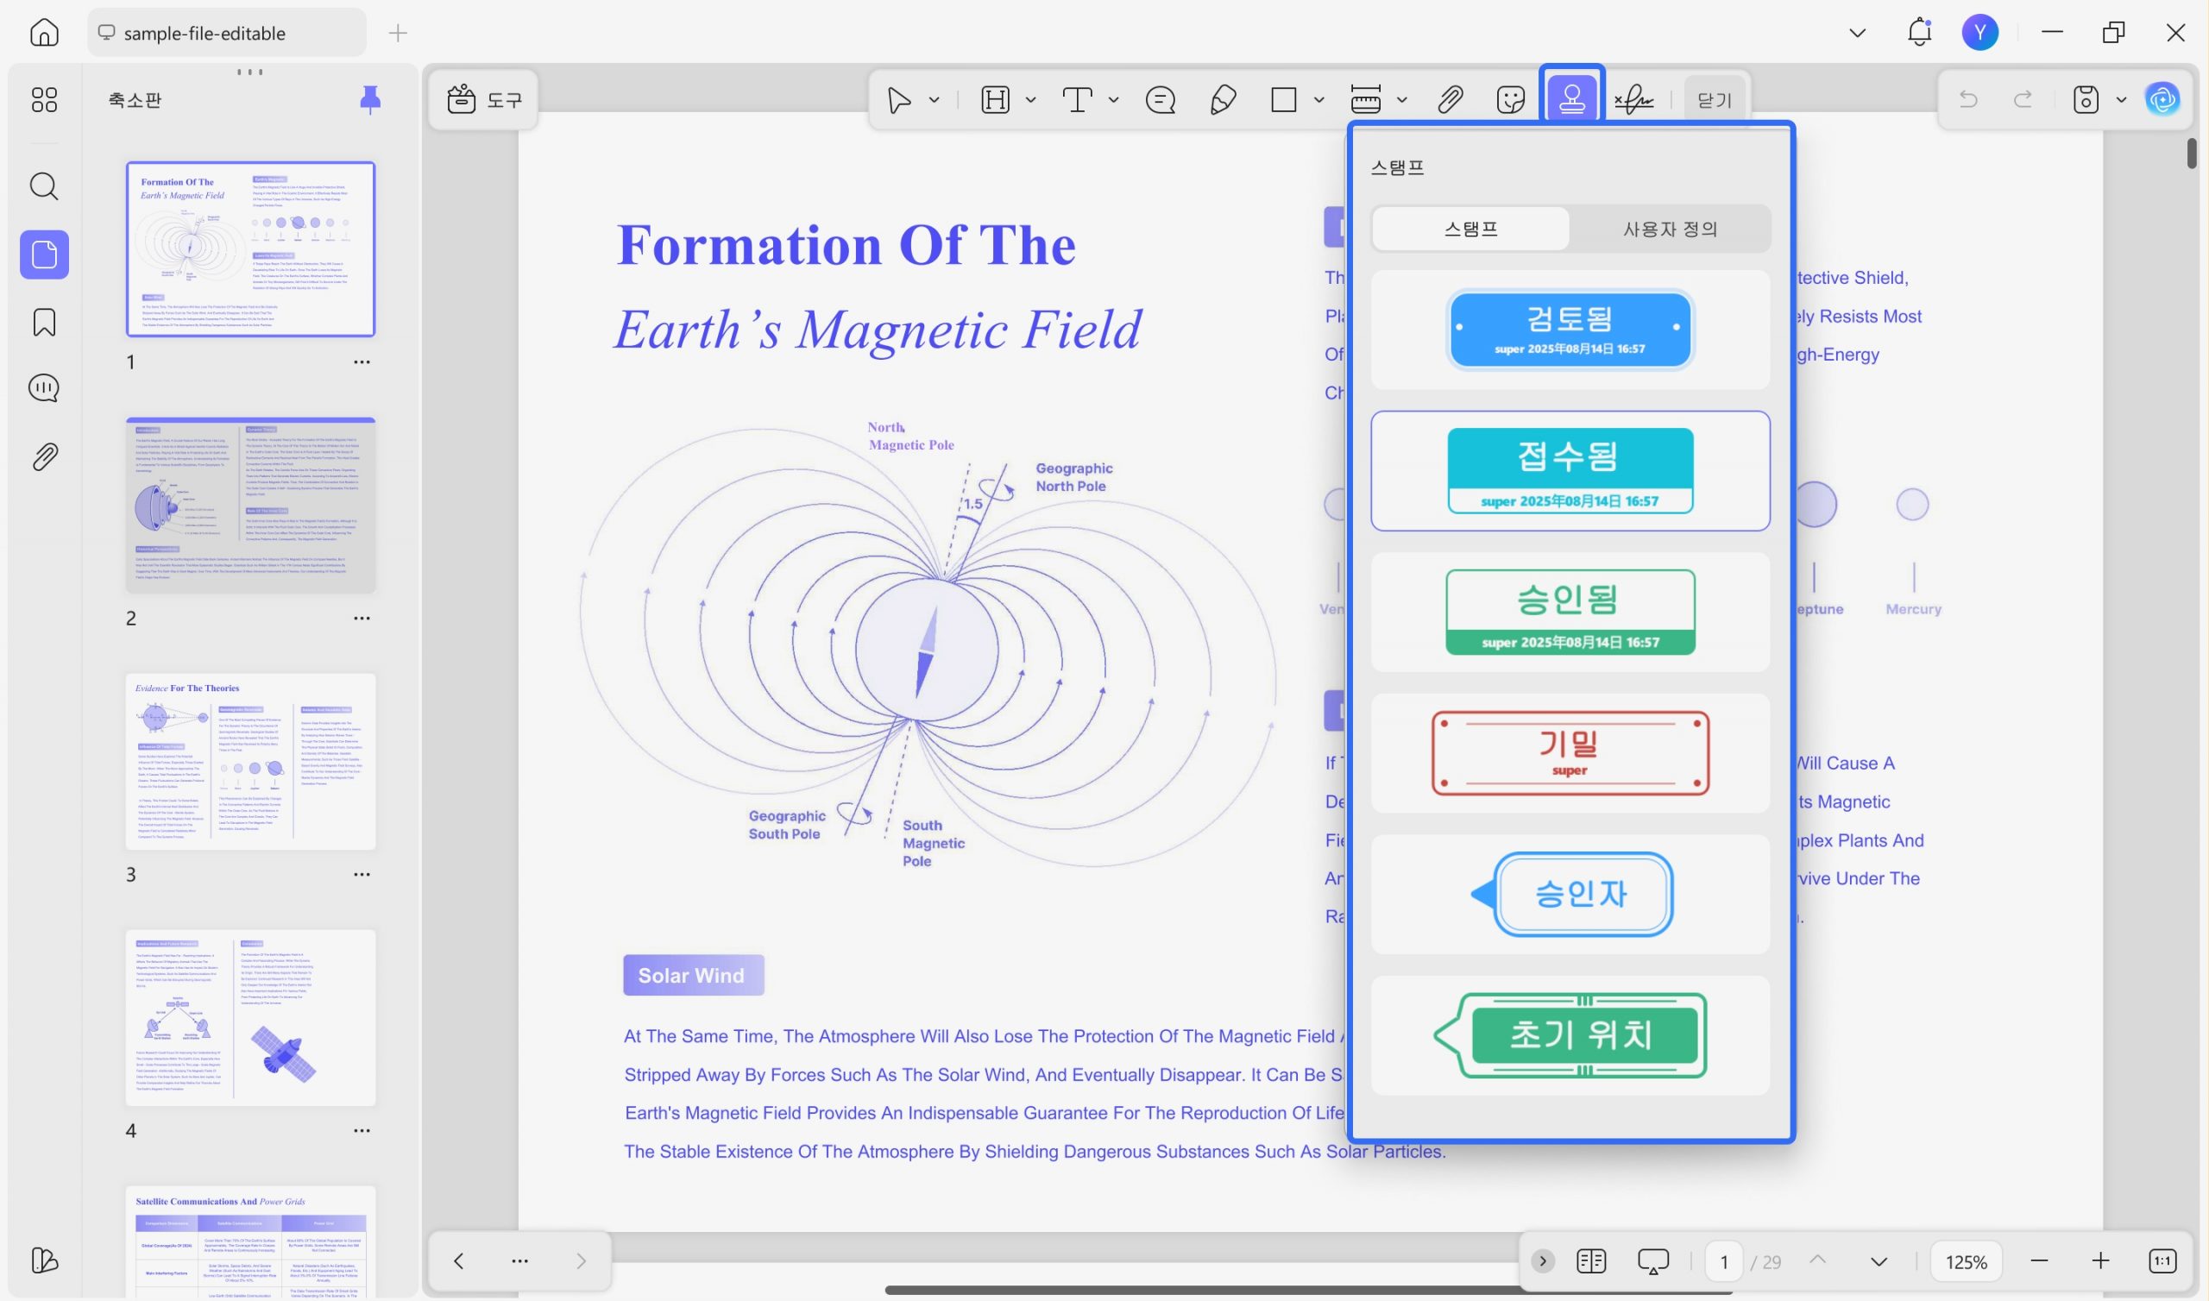Open the search panel in sidebar
Image resolution: width=2209 pixels, height=1301 pixels.
click(44, 185)
